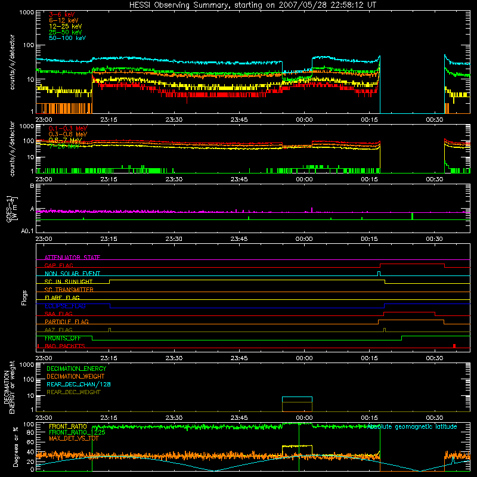Click the 23:45 tick under the keV count panel
The width and height of the screenshot is (477, 477).
tap(239, 120)
